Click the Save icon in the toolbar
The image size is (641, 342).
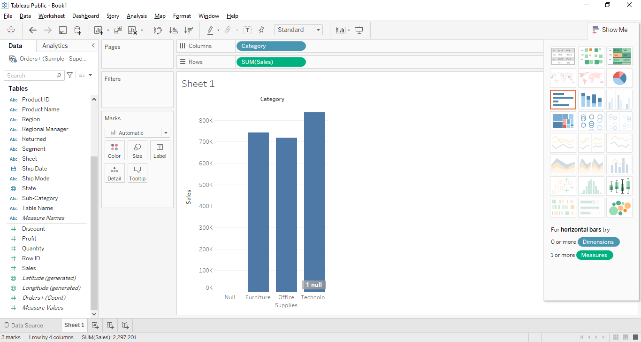pyautogui.click(x=62, y=30)
